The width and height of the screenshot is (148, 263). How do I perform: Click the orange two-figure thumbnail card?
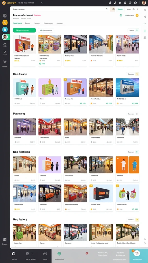127,165
